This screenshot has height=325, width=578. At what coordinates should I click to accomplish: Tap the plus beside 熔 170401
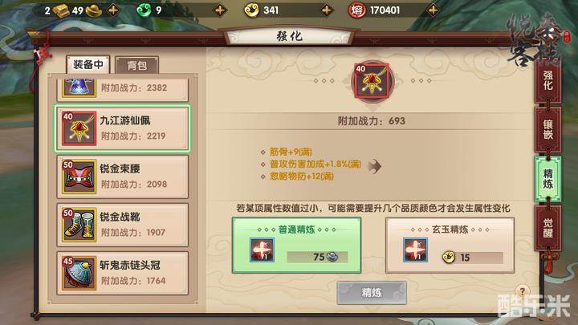[x=433, y=10]
